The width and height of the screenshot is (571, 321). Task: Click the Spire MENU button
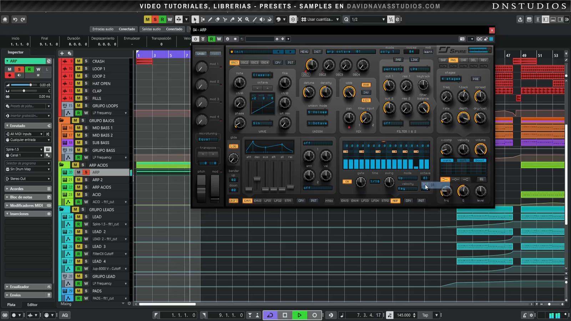coord(304,52)
